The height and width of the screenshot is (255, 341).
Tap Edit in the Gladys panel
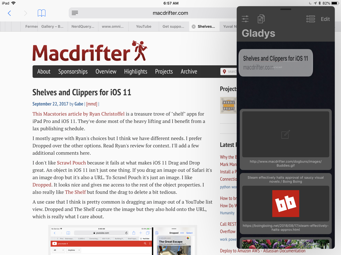coord(325,19)
